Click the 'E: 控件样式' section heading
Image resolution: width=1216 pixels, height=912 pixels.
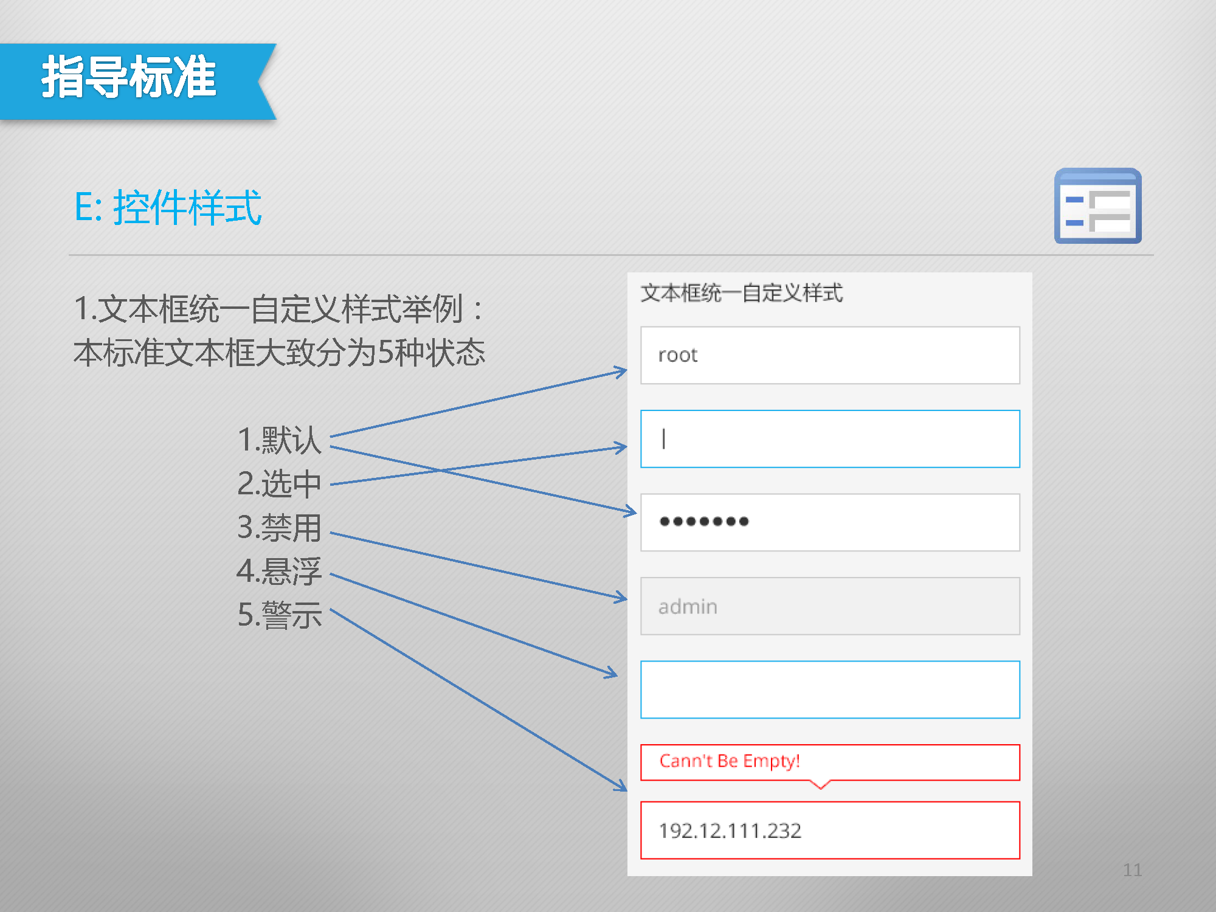[168, 208]
